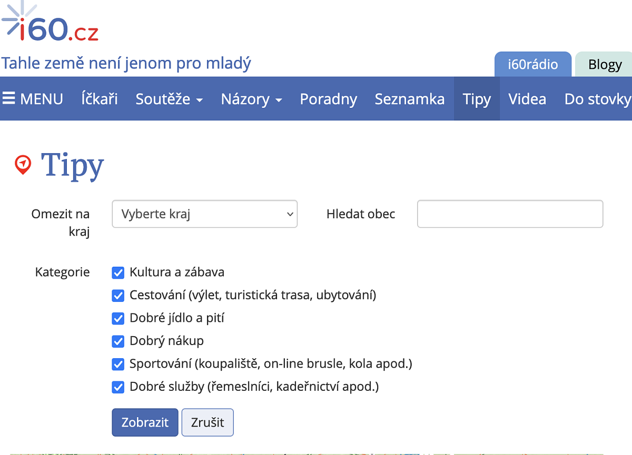Open the Blogy tab

pos(605,64)
